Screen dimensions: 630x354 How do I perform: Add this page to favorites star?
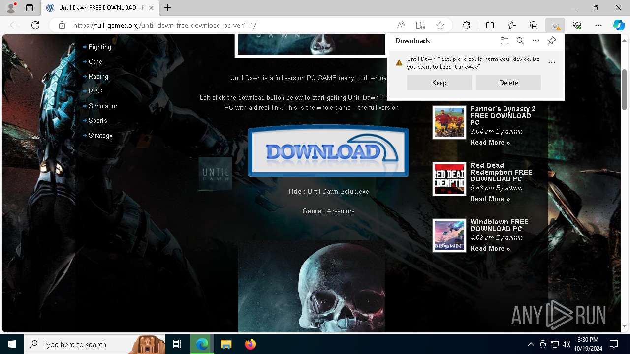(x=440, y=25)
